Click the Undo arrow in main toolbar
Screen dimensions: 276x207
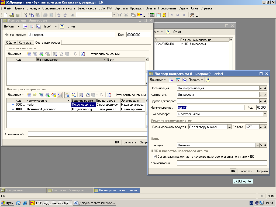[59, 15]
